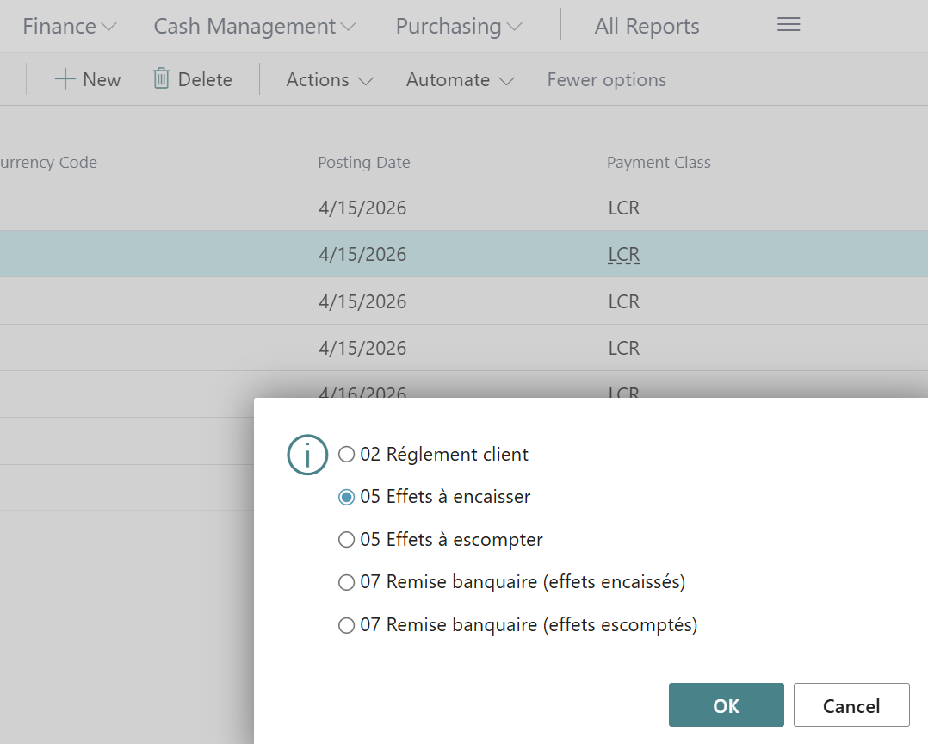The image size is (928, 744).
Task: Confirm the dialog with OK
Action: (726, 705)
